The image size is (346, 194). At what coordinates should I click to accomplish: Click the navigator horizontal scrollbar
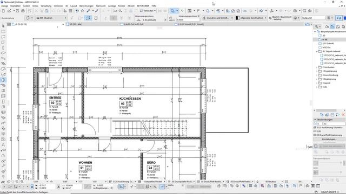pos(326,110)
